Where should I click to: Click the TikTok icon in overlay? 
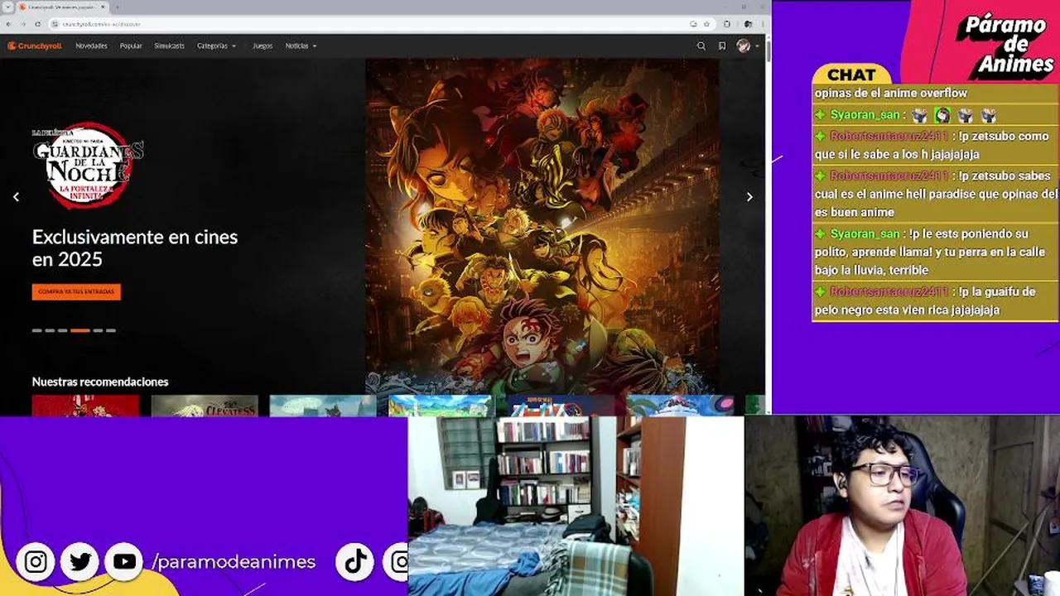pos(355,562)
